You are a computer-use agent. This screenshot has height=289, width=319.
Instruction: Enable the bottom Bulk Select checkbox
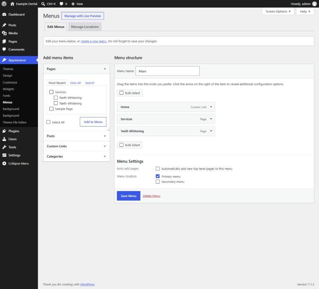(122, 145)
